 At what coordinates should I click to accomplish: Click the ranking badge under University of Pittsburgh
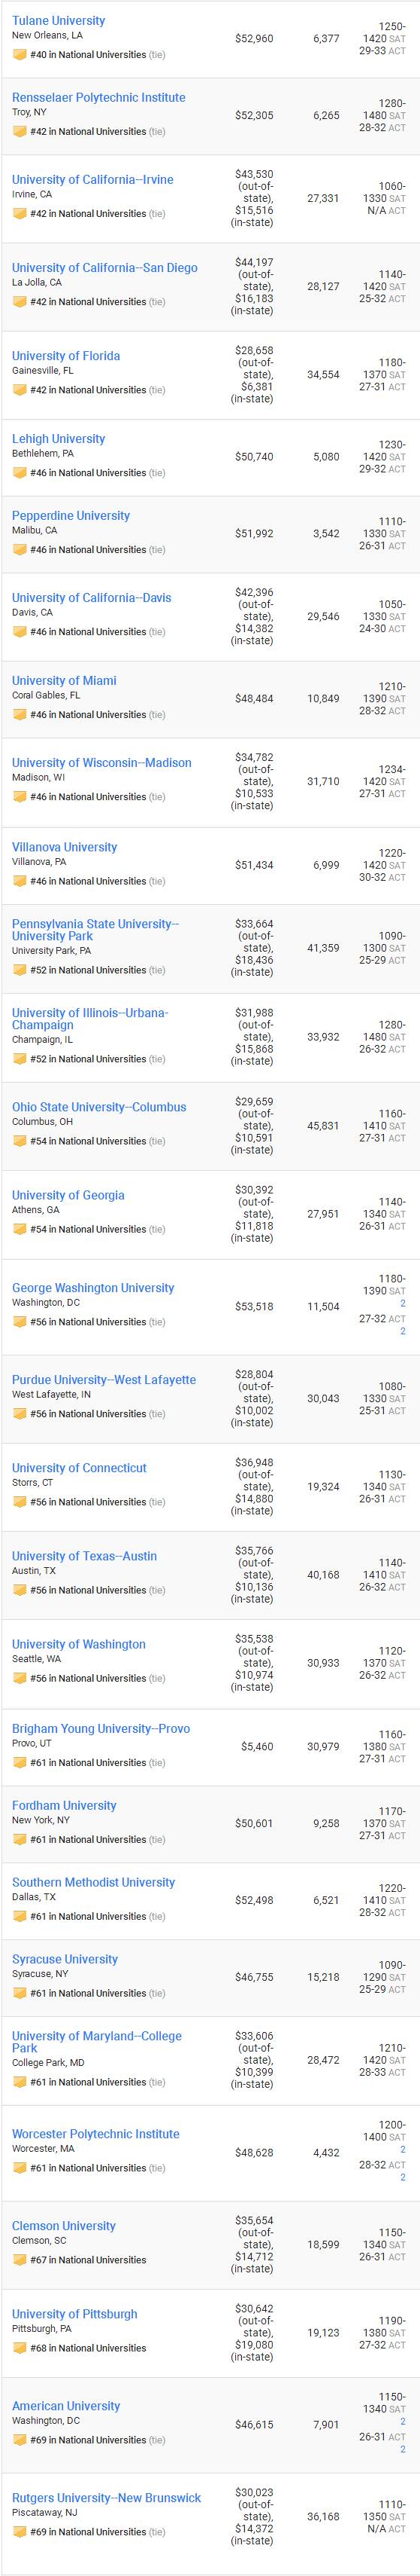[19, 2348]
